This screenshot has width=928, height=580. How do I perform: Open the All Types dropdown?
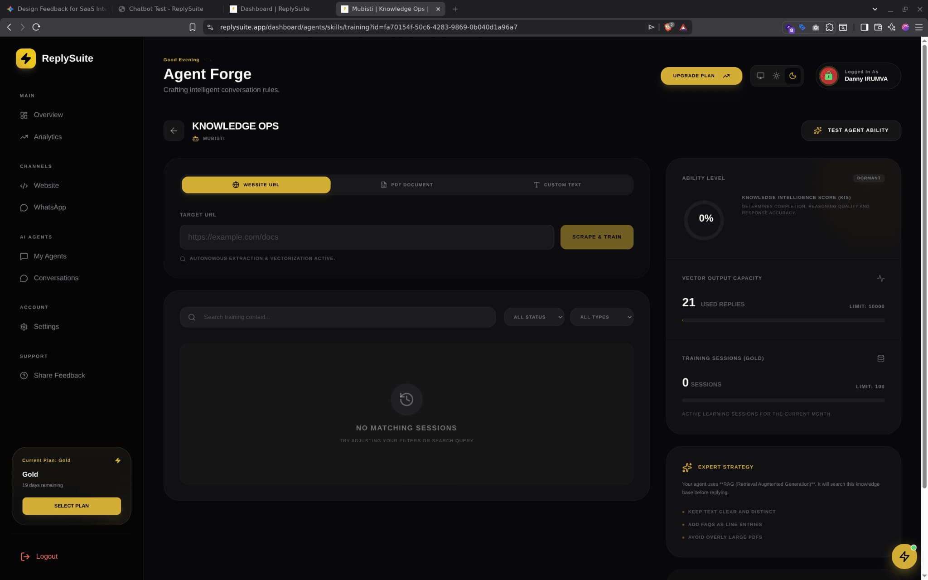click(602, 317)
